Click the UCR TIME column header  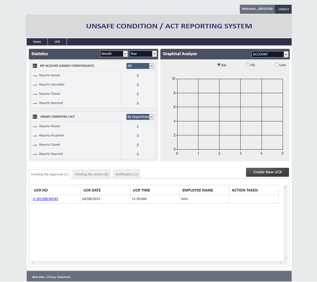pos(155,190)
